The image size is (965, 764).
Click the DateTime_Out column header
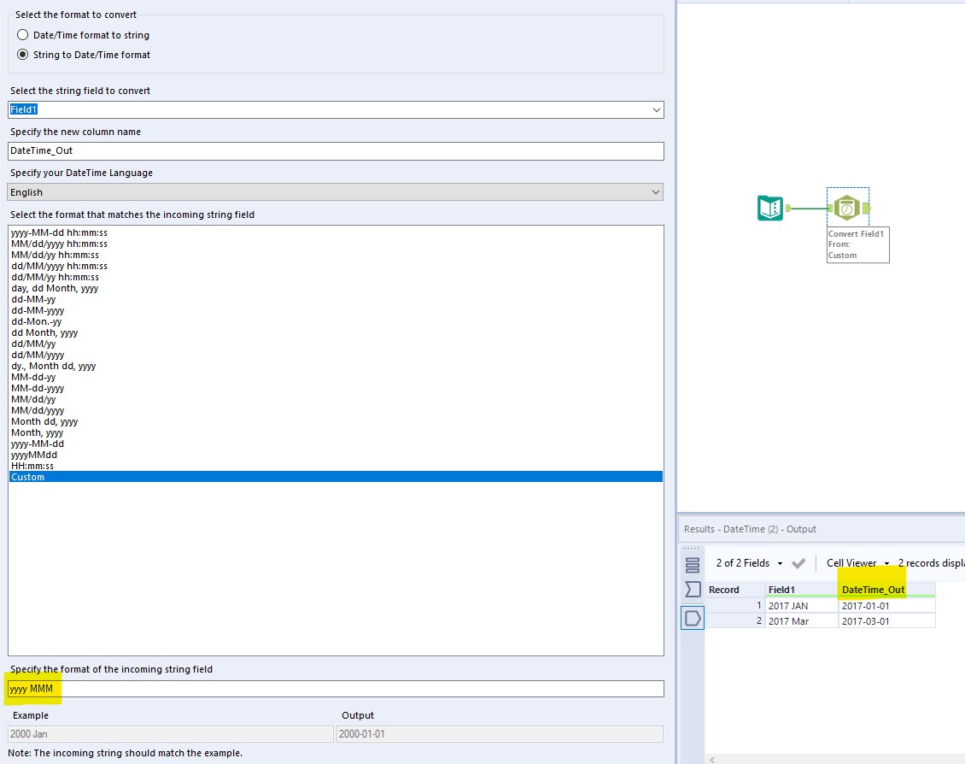[x=873, y=589]
